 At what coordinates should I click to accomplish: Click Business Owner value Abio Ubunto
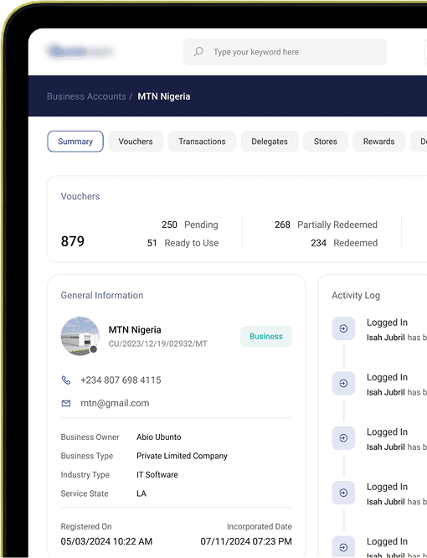[x=159, y=437]
